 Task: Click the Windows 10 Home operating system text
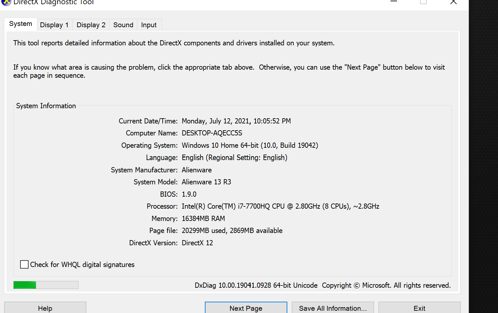[x=250, y=145]
